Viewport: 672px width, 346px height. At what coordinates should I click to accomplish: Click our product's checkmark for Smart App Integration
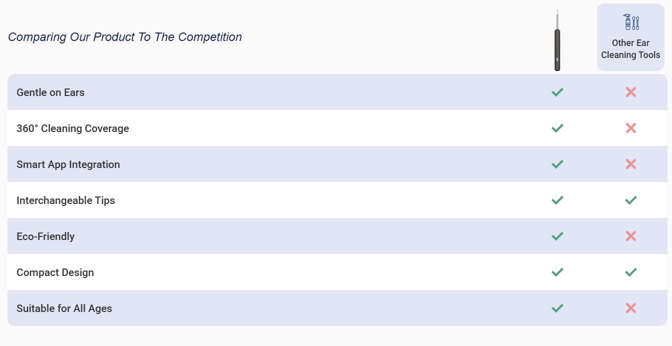[557, 164]
